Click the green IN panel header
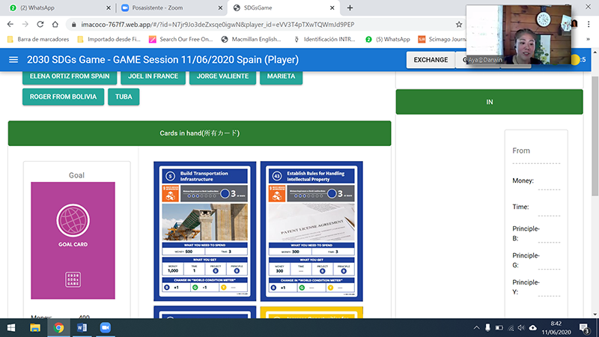 click(490, 102)
